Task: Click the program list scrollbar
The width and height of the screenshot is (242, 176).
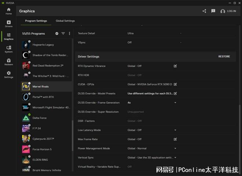Action: click(x=72, y=136)
